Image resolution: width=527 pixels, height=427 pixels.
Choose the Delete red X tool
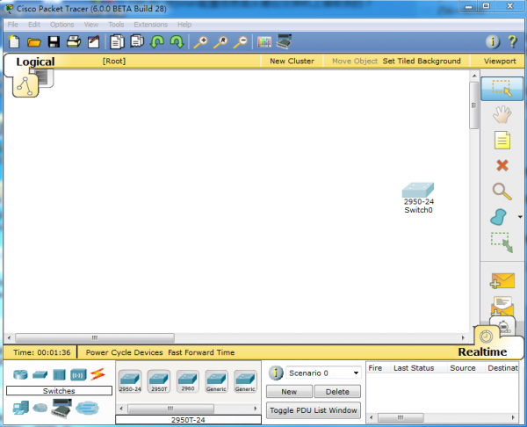pos(502,165)
